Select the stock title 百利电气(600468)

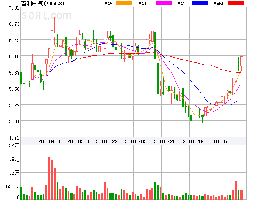click(x=43, y=4)
